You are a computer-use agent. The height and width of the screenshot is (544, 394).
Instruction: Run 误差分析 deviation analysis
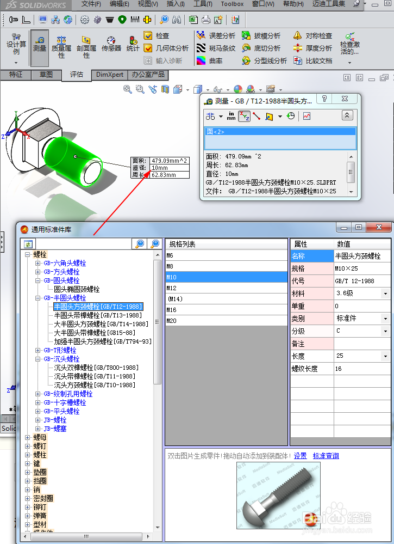216,35
